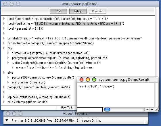The width and height of the screenshot is (161, 126).
Task: Toggle triangle beside local paramList line
Action: (4, 28)
